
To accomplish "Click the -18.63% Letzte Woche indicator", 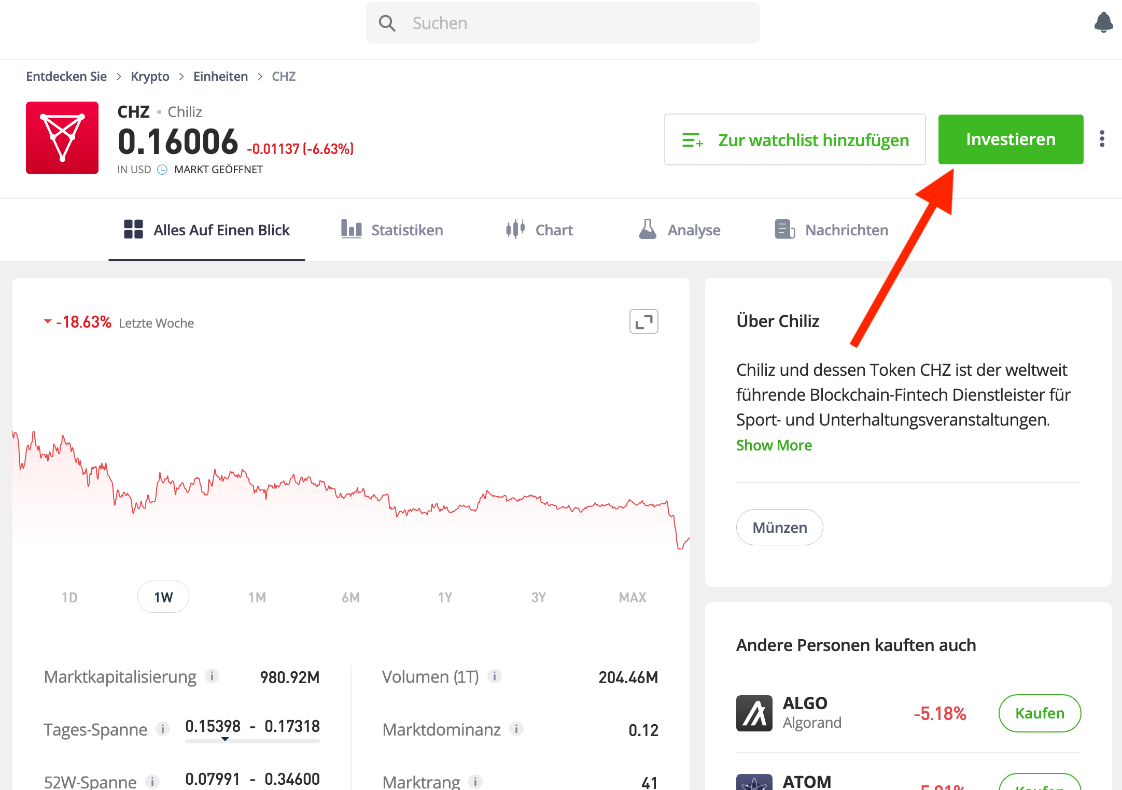I will coord(119,322).
